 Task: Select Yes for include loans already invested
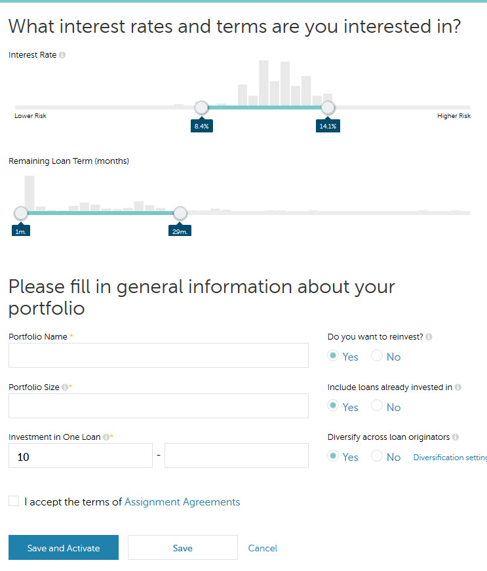(334, 406)
